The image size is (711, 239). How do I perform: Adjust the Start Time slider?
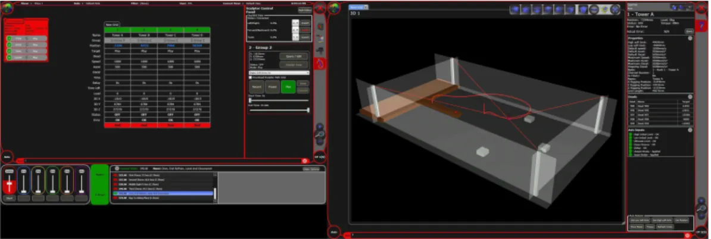279,100
